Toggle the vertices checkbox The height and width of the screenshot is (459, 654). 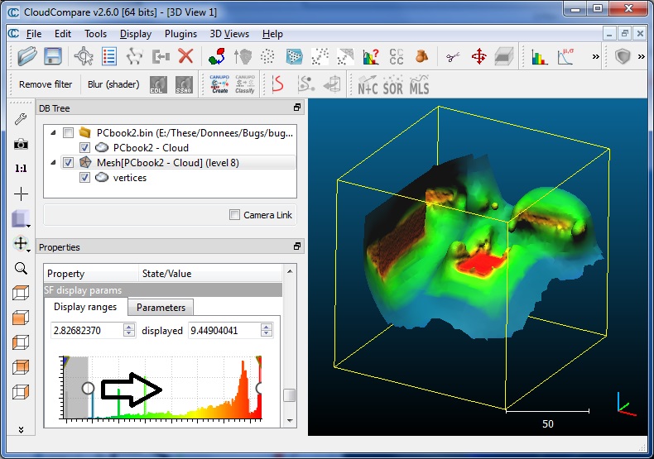(x=84, y=178)
